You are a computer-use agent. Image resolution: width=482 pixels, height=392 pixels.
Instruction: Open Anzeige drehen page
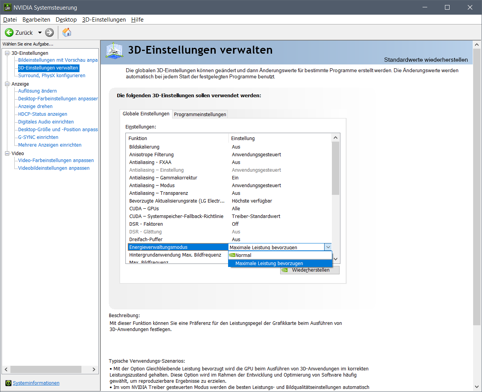coord(35,106)
